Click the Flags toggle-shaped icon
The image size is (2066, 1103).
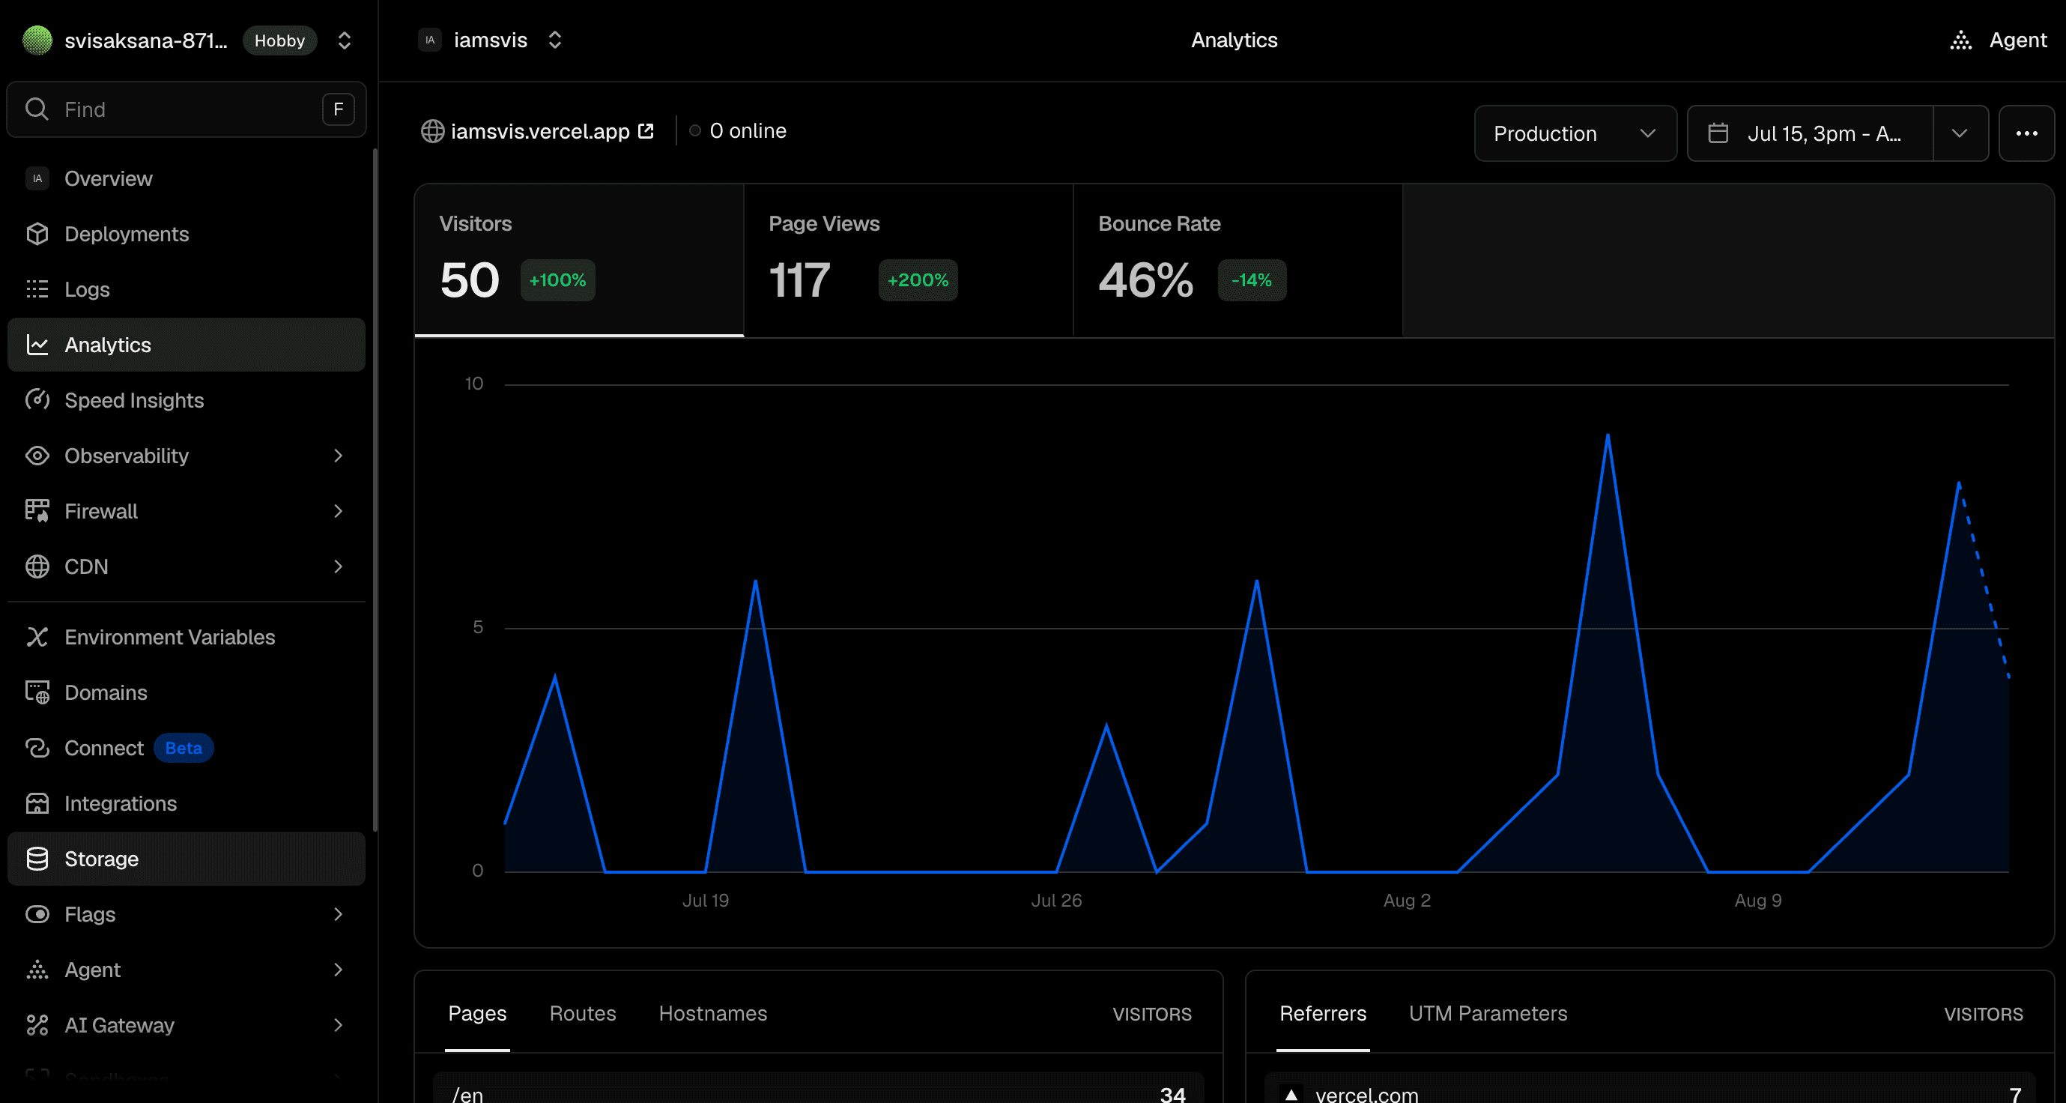pos(37,913)
